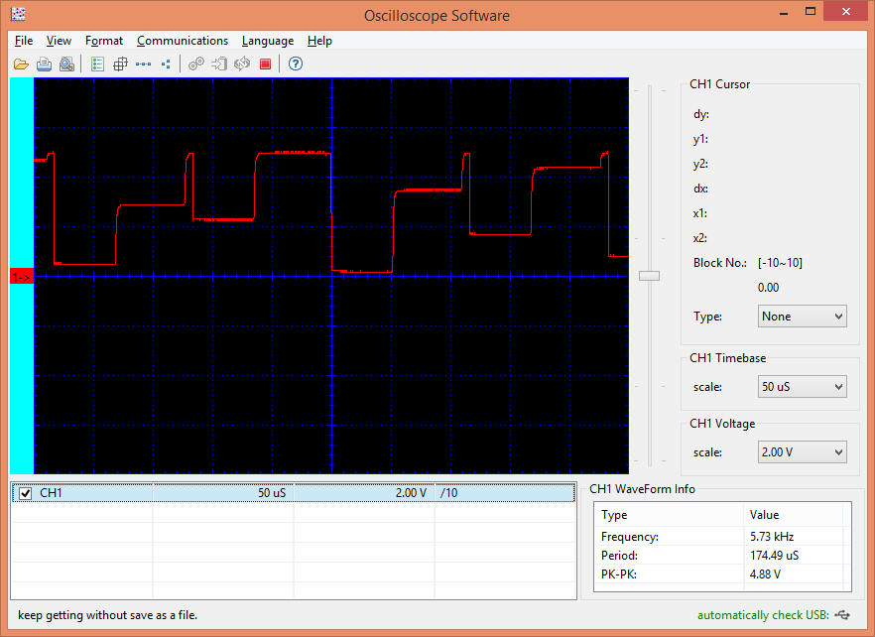Click the data refresh sync toolbar icon
875x637 pixels.
pos(242,64)
